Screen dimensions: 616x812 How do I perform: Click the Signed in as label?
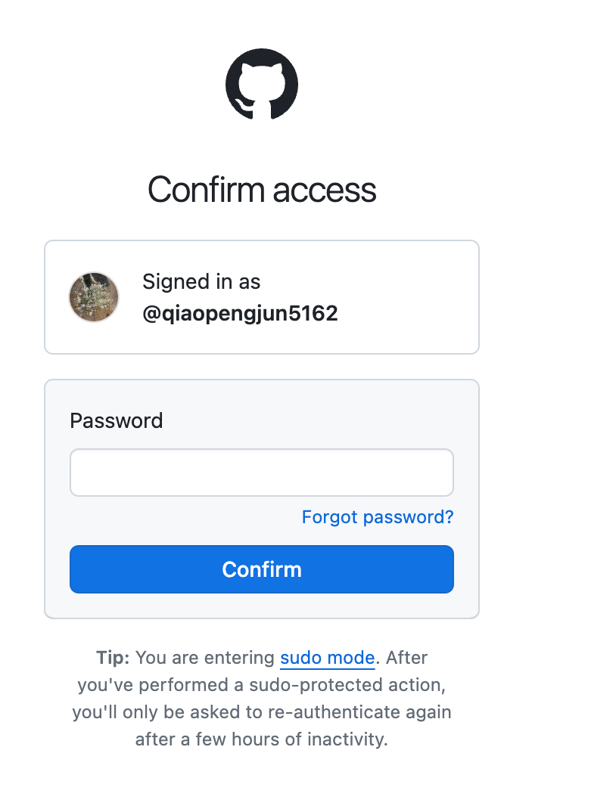201,282
